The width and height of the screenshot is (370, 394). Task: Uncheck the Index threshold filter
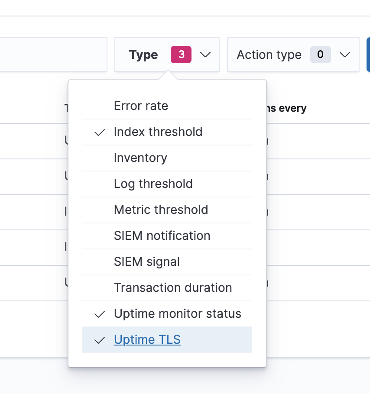coord(158,132)
